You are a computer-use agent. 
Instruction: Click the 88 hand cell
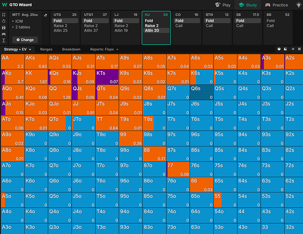point(155,154)
